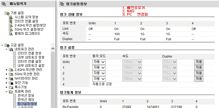Open port 1 speed 1Gbps dropdown
219x108 pixels.
click(x=132, y=68)
